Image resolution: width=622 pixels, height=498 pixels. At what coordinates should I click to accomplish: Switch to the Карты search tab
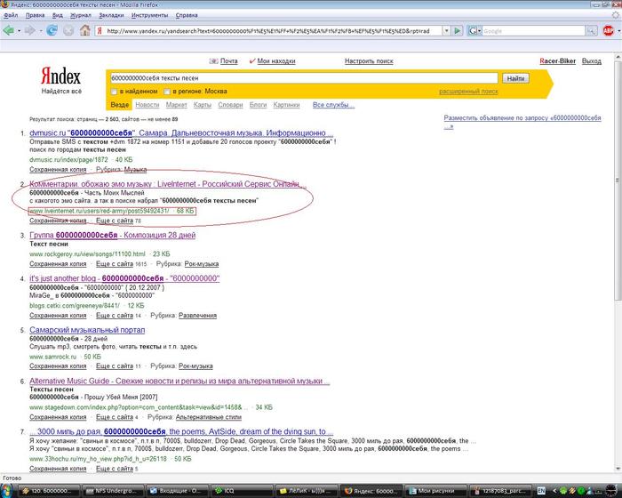[x=203, y=105]
